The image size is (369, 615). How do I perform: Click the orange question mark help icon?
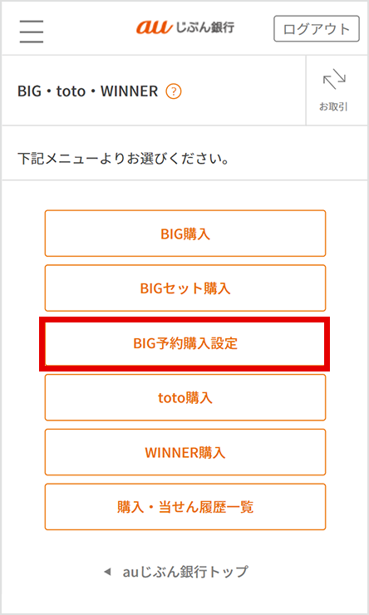point(174,91)
